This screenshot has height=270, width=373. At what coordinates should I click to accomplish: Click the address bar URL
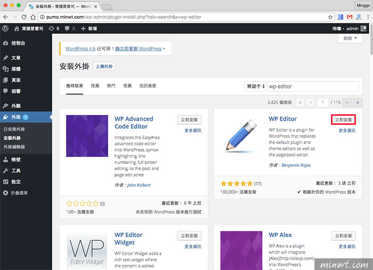click(x=124, y=17)
